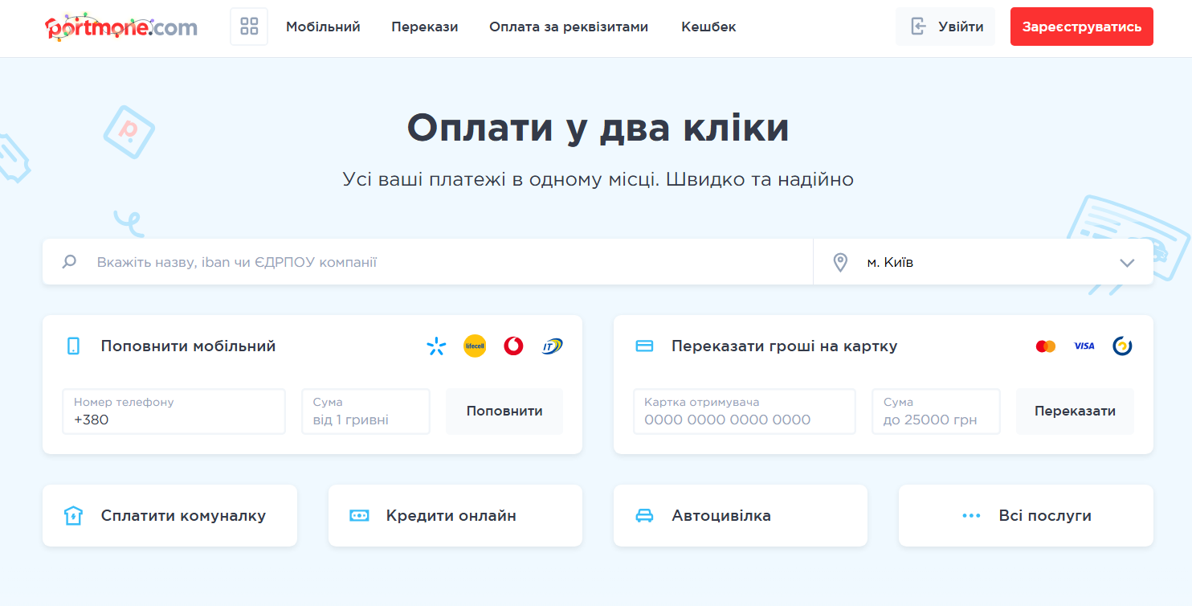Screen dimensions: 1192x606
Task: Go to Оплата за реквізитами
Action: pos(569,27)
